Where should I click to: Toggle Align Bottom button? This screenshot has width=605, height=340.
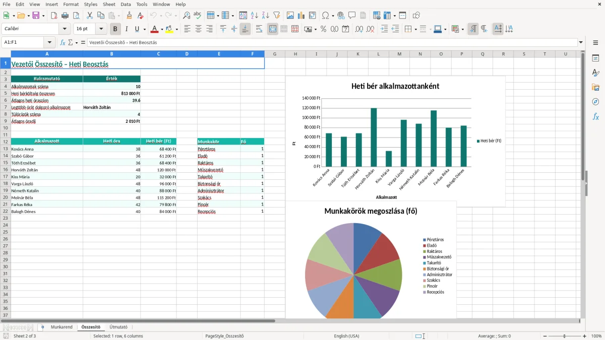click(x=245, y=29)
